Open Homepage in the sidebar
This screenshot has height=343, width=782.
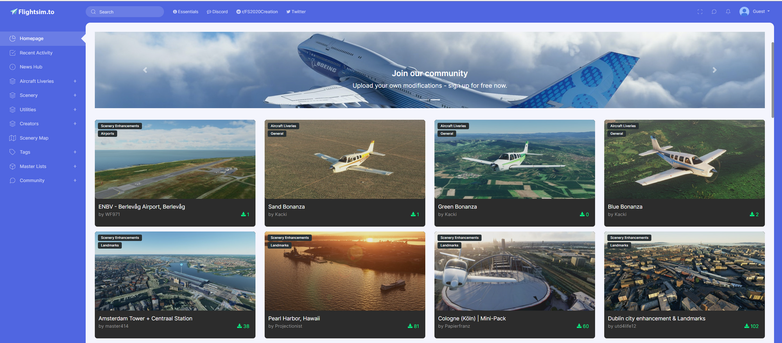pyautogui.click(x=43, y=38)
